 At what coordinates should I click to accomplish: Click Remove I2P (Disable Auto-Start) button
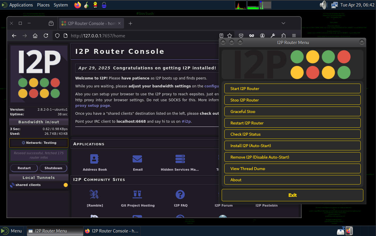coord(293,157)
